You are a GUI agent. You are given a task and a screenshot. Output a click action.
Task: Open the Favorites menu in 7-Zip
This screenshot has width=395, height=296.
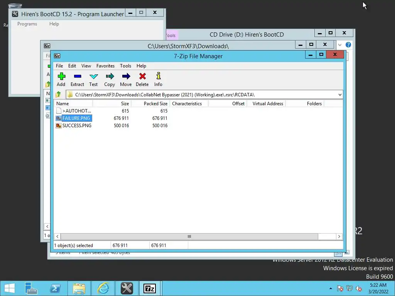[x=105, y=66]
